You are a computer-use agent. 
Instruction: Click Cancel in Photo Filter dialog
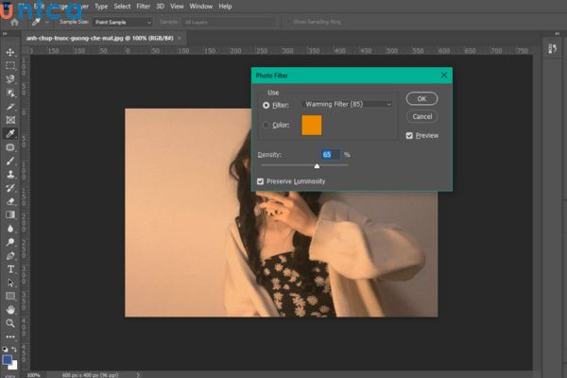point(421,116)
